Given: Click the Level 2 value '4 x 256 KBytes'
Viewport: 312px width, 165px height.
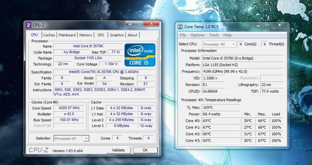Looking at the screenshot, I should pyautogui.click(x=121, y=120).
